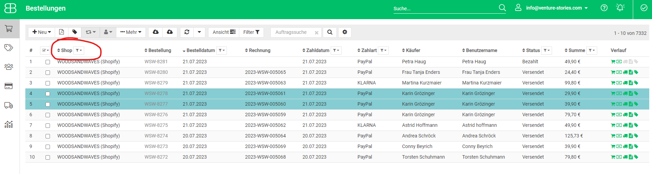652x174 pixels.
Task: Tick the checkbox for order WSW-8272
Action: pos(48,158)
